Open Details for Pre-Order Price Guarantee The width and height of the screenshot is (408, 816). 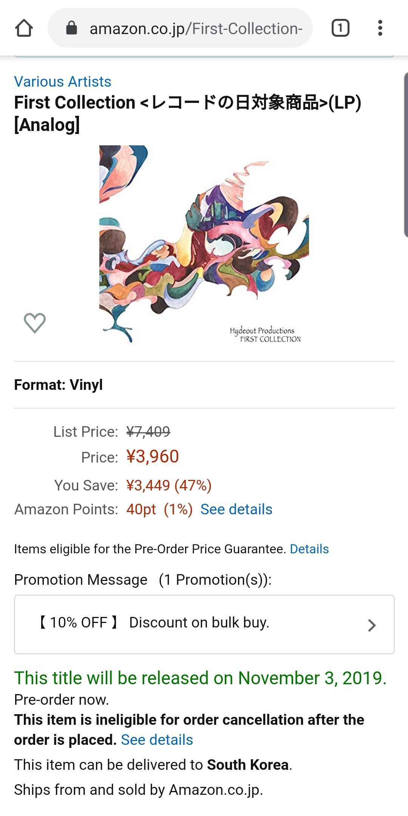[309, 549]
